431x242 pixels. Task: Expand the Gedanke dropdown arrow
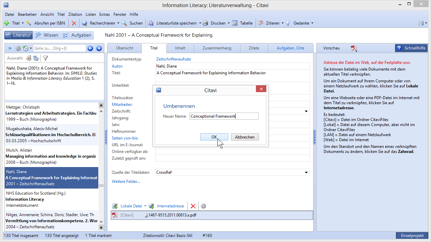(x=312, y=23)
